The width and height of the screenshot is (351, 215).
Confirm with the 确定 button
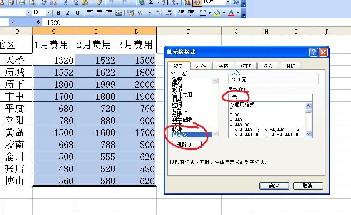(x=274, y=186)
